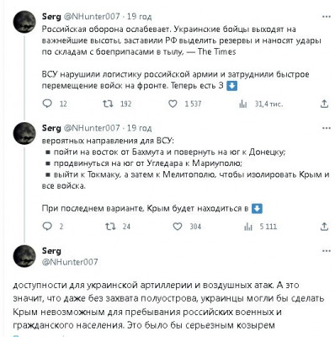Retweet the second tweet with 24 retweets

(x=110, y=227)
